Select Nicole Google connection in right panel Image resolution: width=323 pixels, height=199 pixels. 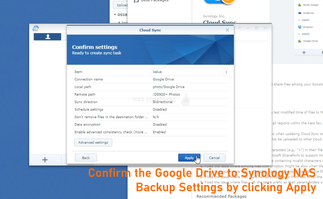(x=308, y=5)
